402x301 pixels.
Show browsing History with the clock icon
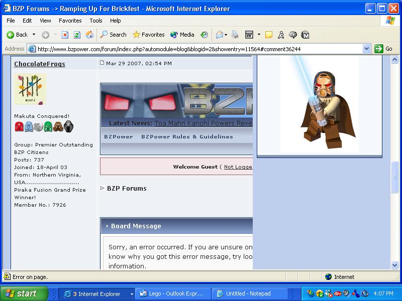pos(205,35)
